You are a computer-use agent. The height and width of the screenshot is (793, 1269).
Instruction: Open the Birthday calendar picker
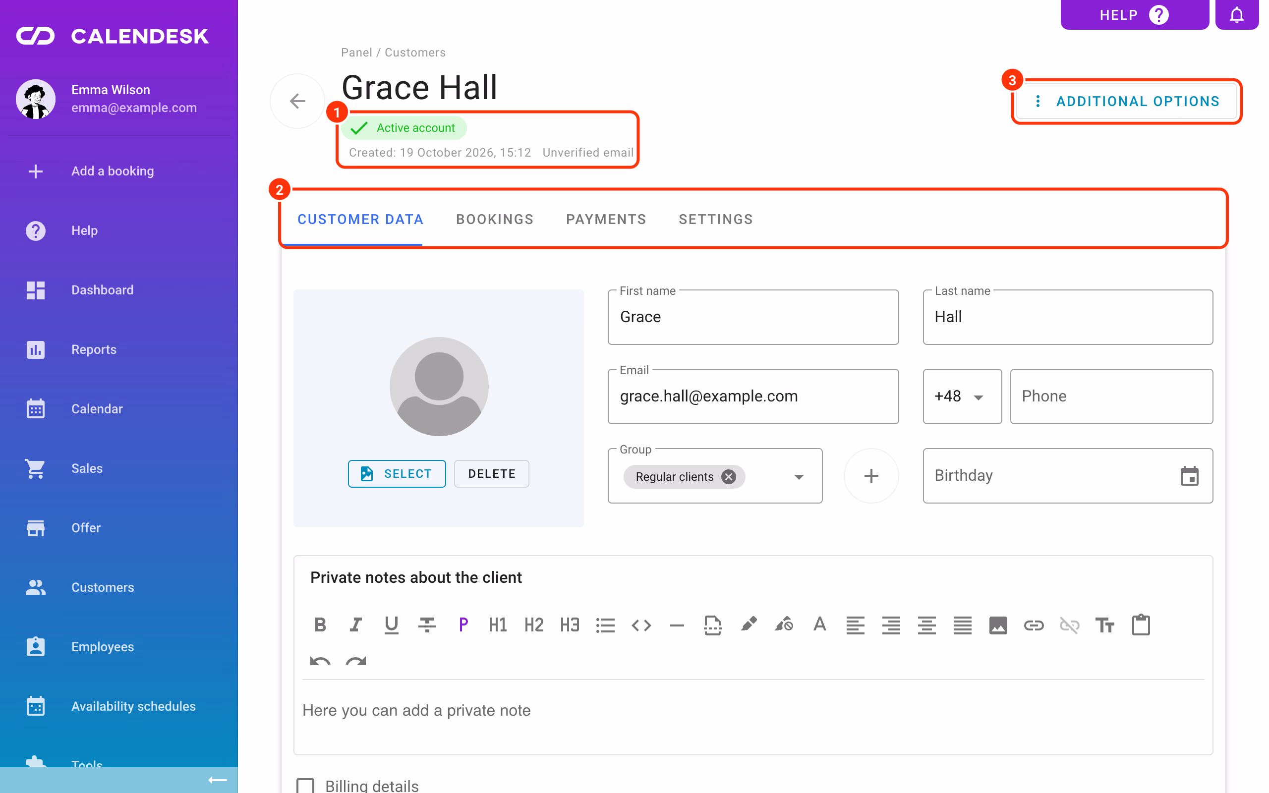pyautogui.click(x=1189, y=476)
